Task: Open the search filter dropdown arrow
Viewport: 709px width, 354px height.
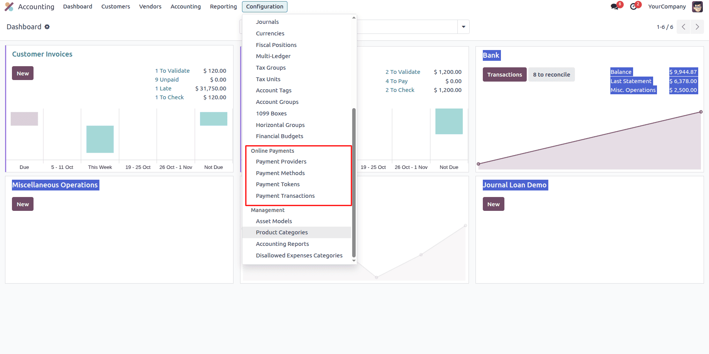Action: 463,27
